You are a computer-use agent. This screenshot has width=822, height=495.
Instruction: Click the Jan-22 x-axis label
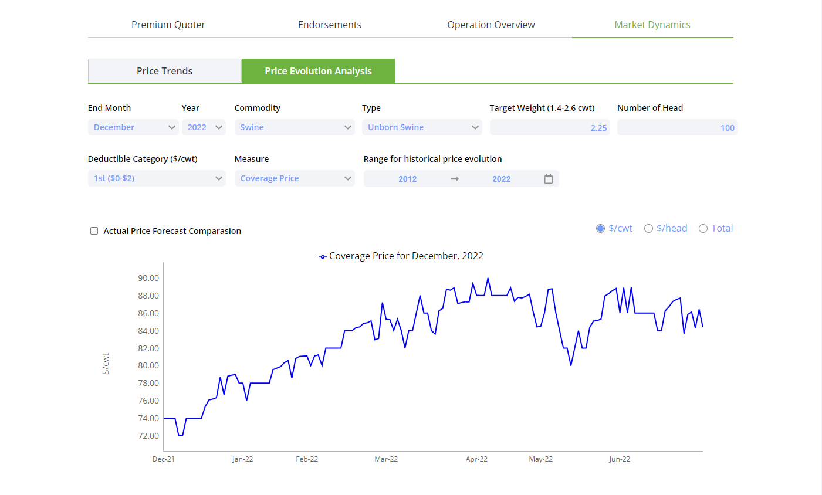point(242,459)
